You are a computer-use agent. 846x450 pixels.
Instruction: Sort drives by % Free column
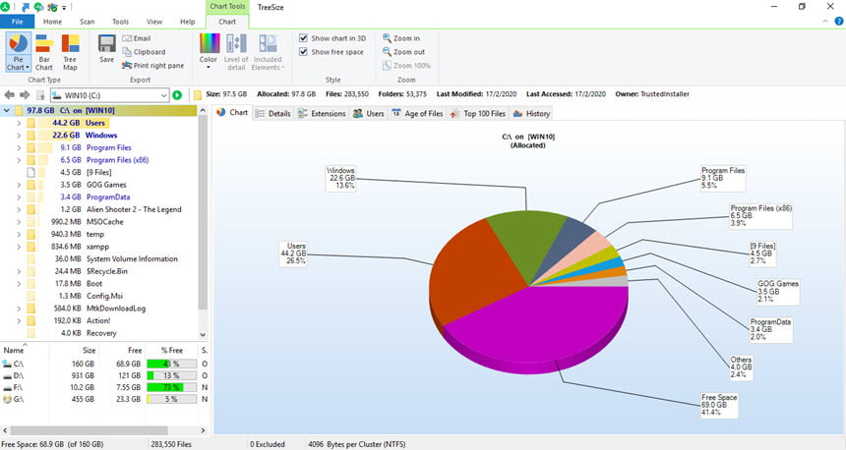pos(171,351)
